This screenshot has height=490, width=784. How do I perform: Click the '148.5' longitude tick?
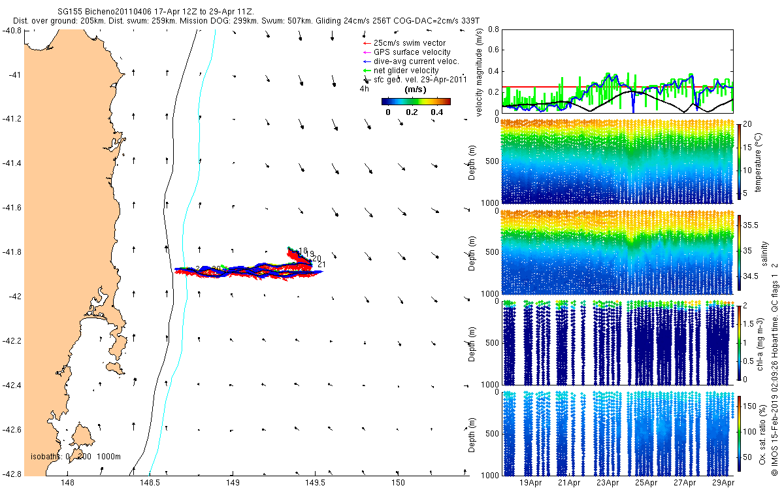pos(150,483)
